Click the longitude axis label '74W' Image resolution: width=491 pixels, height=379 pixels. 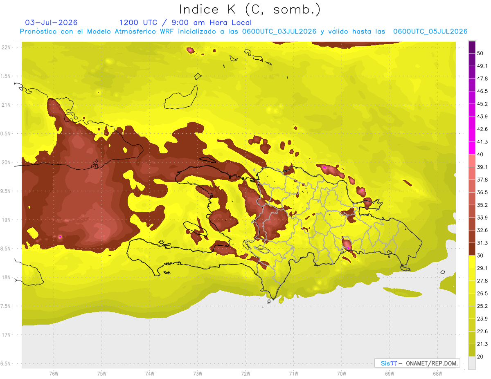point(149,374)
